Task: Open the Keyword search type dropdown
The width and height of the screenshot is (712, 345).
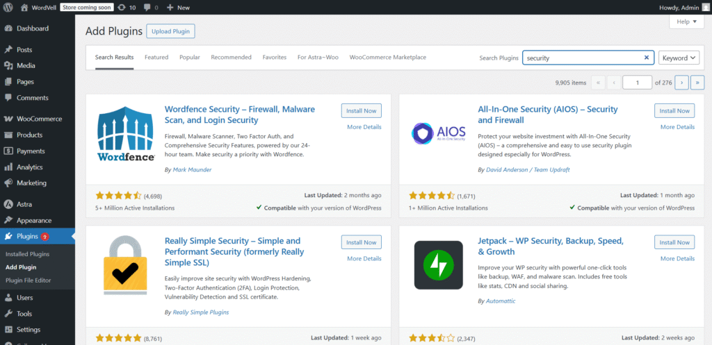Action: (x=679, y=58)
